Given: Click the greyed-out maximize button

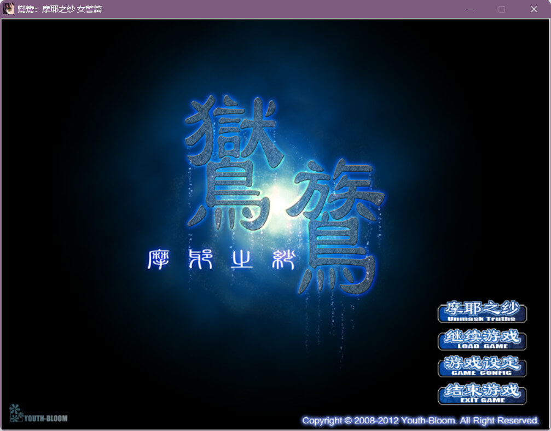Looking at the screenshot, I should click(x=501, y=9).
